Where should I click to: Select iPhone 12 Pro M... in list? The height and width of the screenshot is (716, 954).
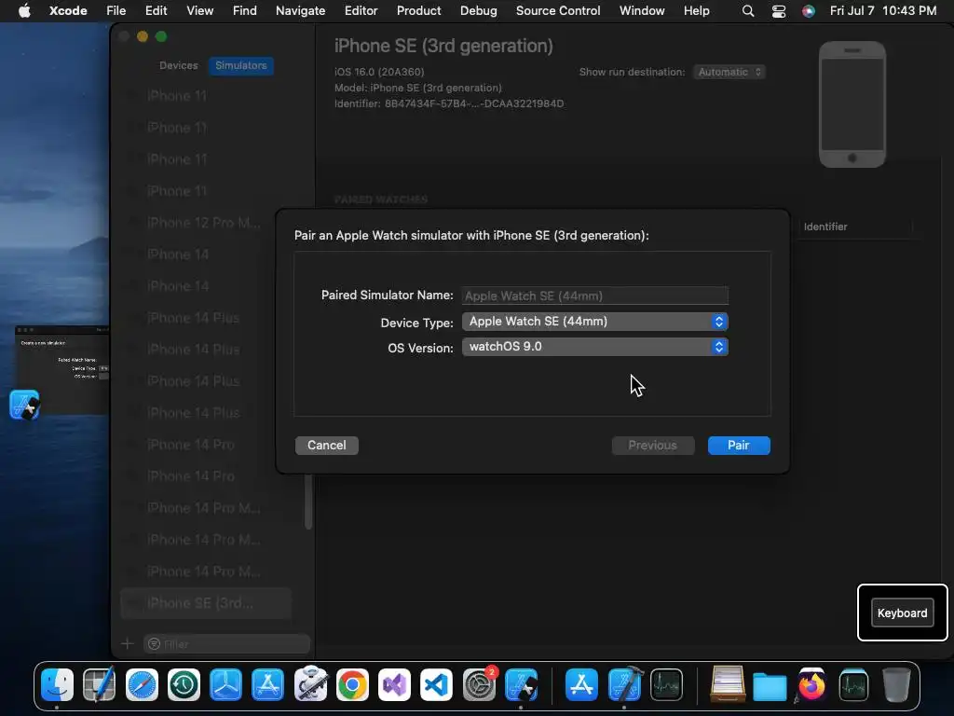206,223
